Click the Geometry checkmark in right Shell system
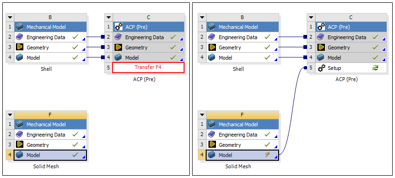Screen dimensions: 395x178 tap(267, 47)
